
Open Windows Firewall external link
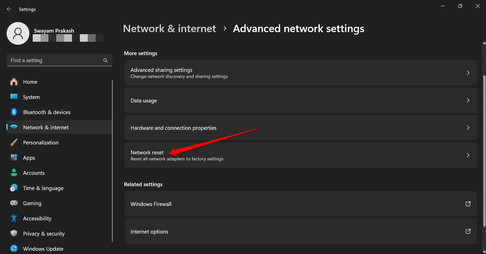coord(468,204)
